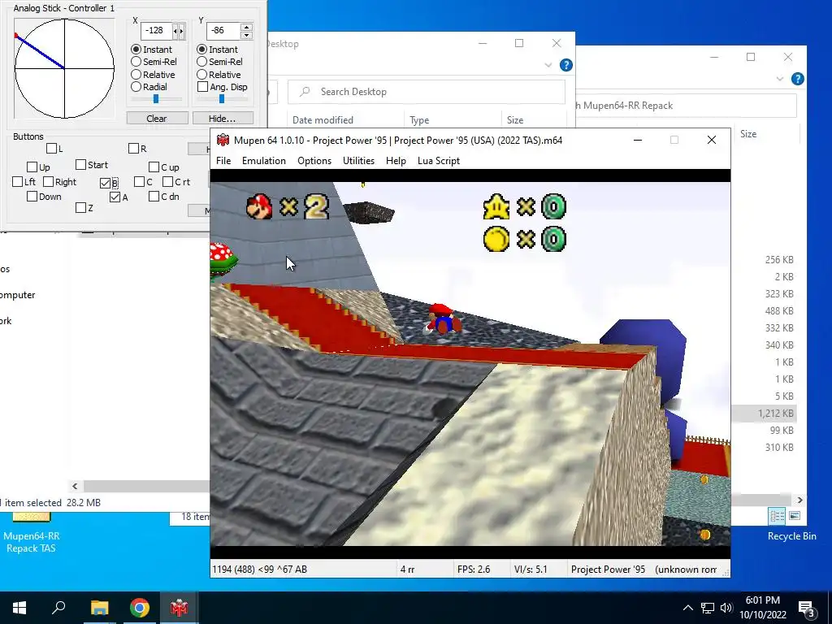Enable Ang. Disp checkbox
The height and width of the screenshot is (624, 832).
pos(202,86)
